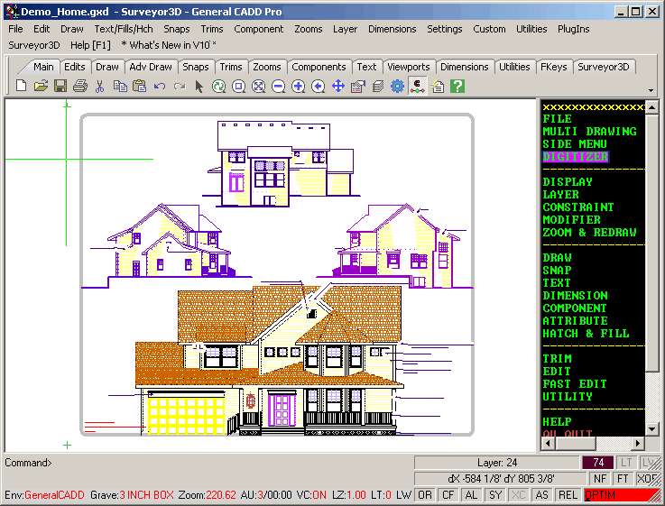Toggle the OR ortho mode status button
This screenshot has width=665, height=506.
423,495
